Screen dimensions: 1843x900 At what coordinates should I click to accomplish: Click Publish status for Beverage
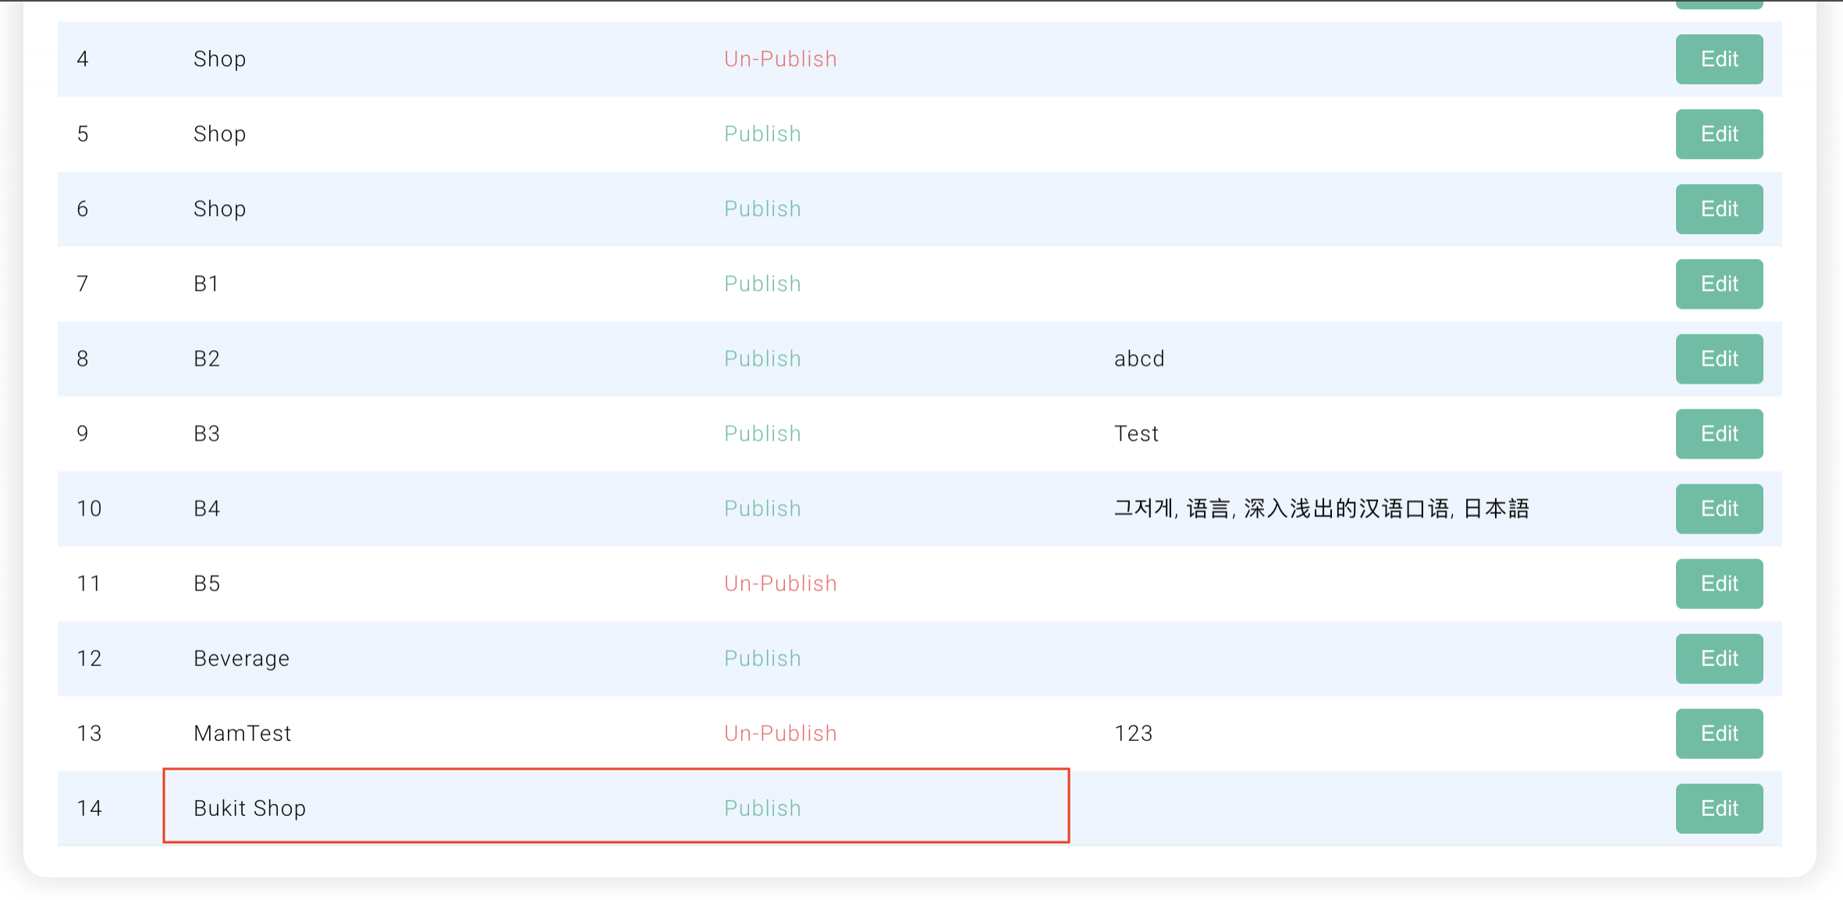762,658
